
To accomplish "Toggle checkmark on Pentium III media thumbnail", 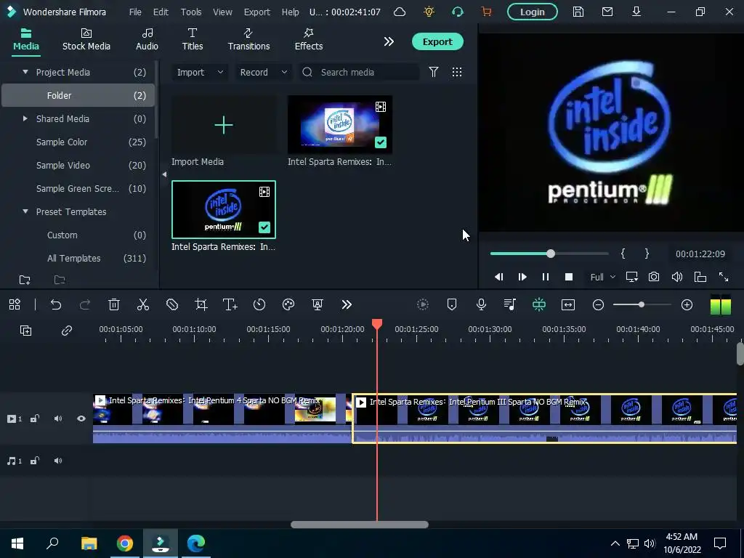I will pyautogui.click(x=264, y=227).
